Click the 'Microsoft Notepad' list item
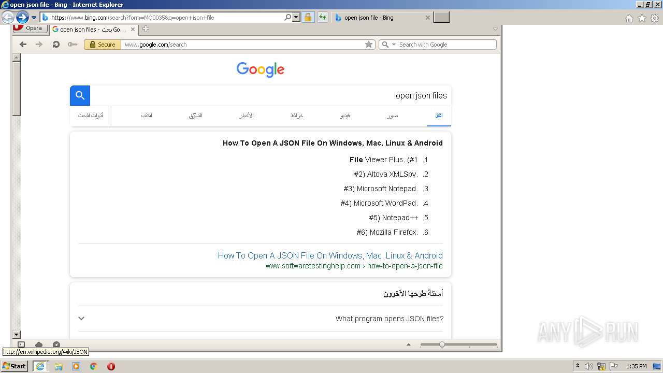This screenshot has width=663, height=373. (381, 189)
